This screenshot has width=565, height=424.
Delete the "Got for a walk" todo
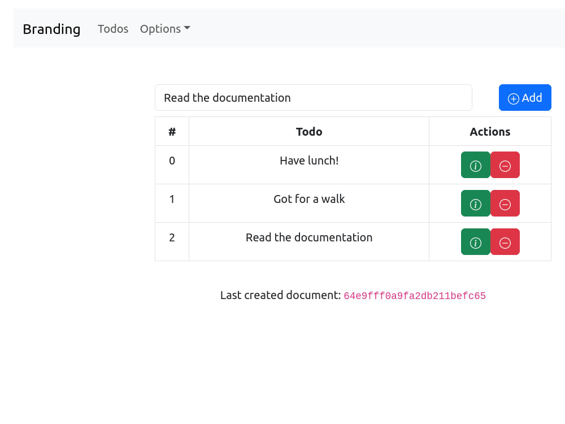(505, 204)
